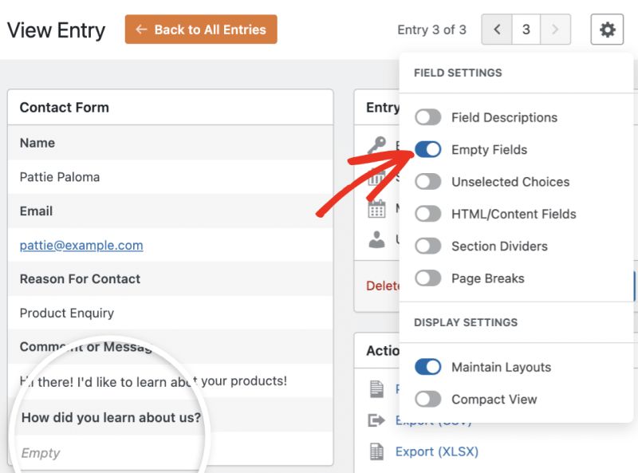Click the next entry arrow
The width and height of the screenshot is (638, 473).
point(555,30)
